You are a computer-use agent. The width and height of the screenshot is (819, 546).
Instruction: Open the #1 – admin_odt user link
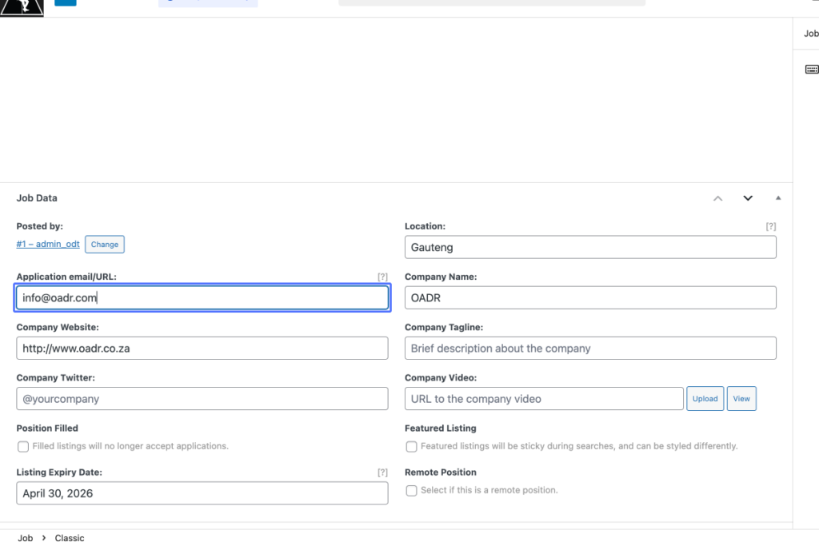click(48, 245)
